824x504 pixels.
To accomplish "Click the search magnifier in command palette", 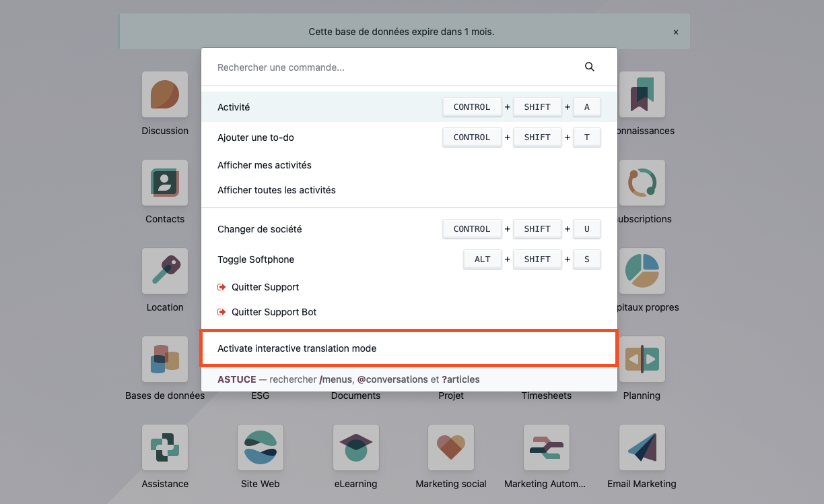I will (590, 67).
